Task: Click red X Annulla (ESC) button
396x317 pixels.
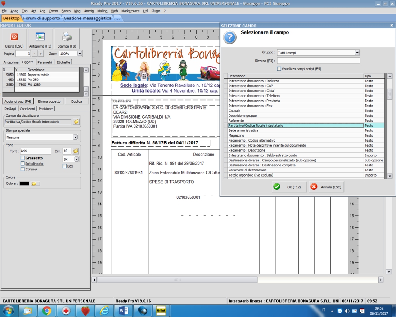Action: (x=327, y=187)
